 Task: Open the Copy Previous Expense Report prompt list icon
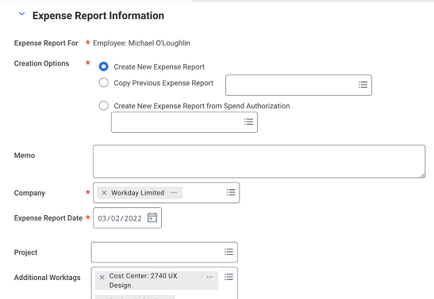pos(363,85)
